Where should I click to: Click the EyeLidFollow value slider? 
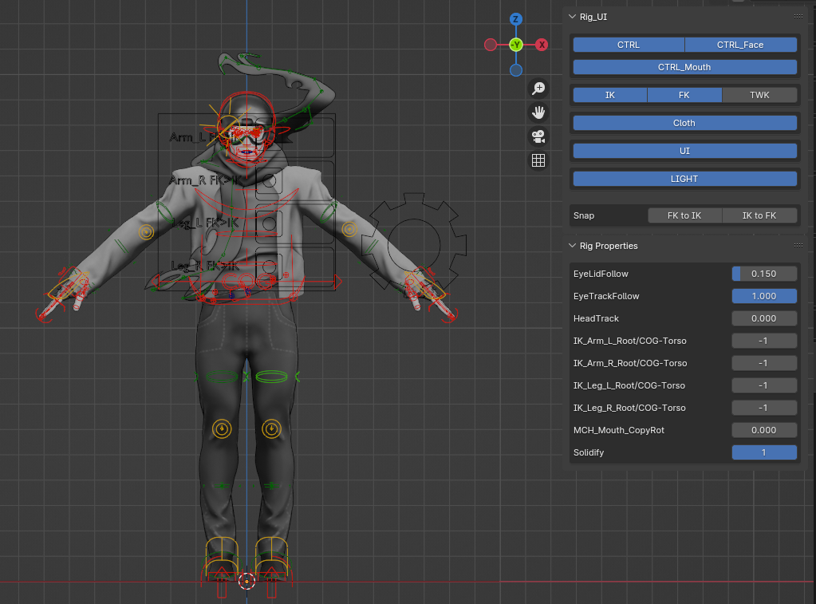(x=764, y=274)
